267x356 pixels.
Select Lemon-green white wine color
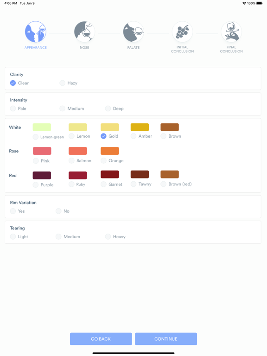[x=36, y=137]
